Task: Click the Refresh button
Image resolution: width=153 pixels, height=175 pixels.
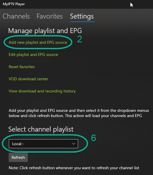Action: [18, 157]
